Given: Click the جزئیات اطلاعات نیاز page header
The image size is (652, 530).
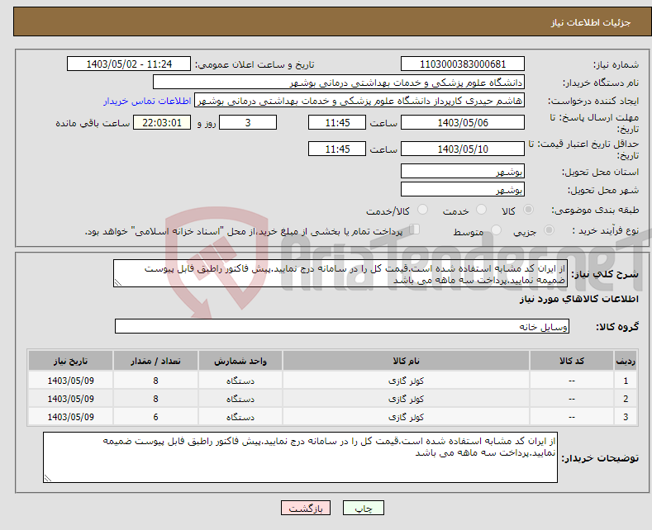Looking at the screenshot, I should [x=591, y=22].
